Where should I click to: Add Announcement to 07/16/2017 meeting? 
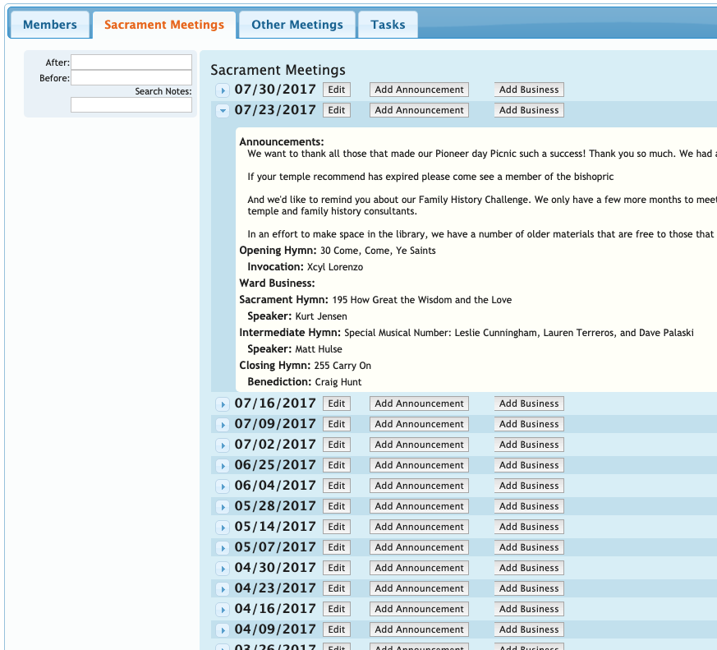(x=420, y=403)
